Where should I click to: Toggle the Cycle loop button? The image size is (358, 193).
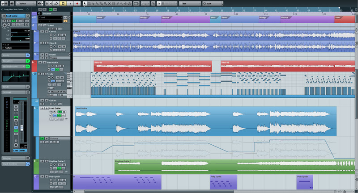(56, 4)
